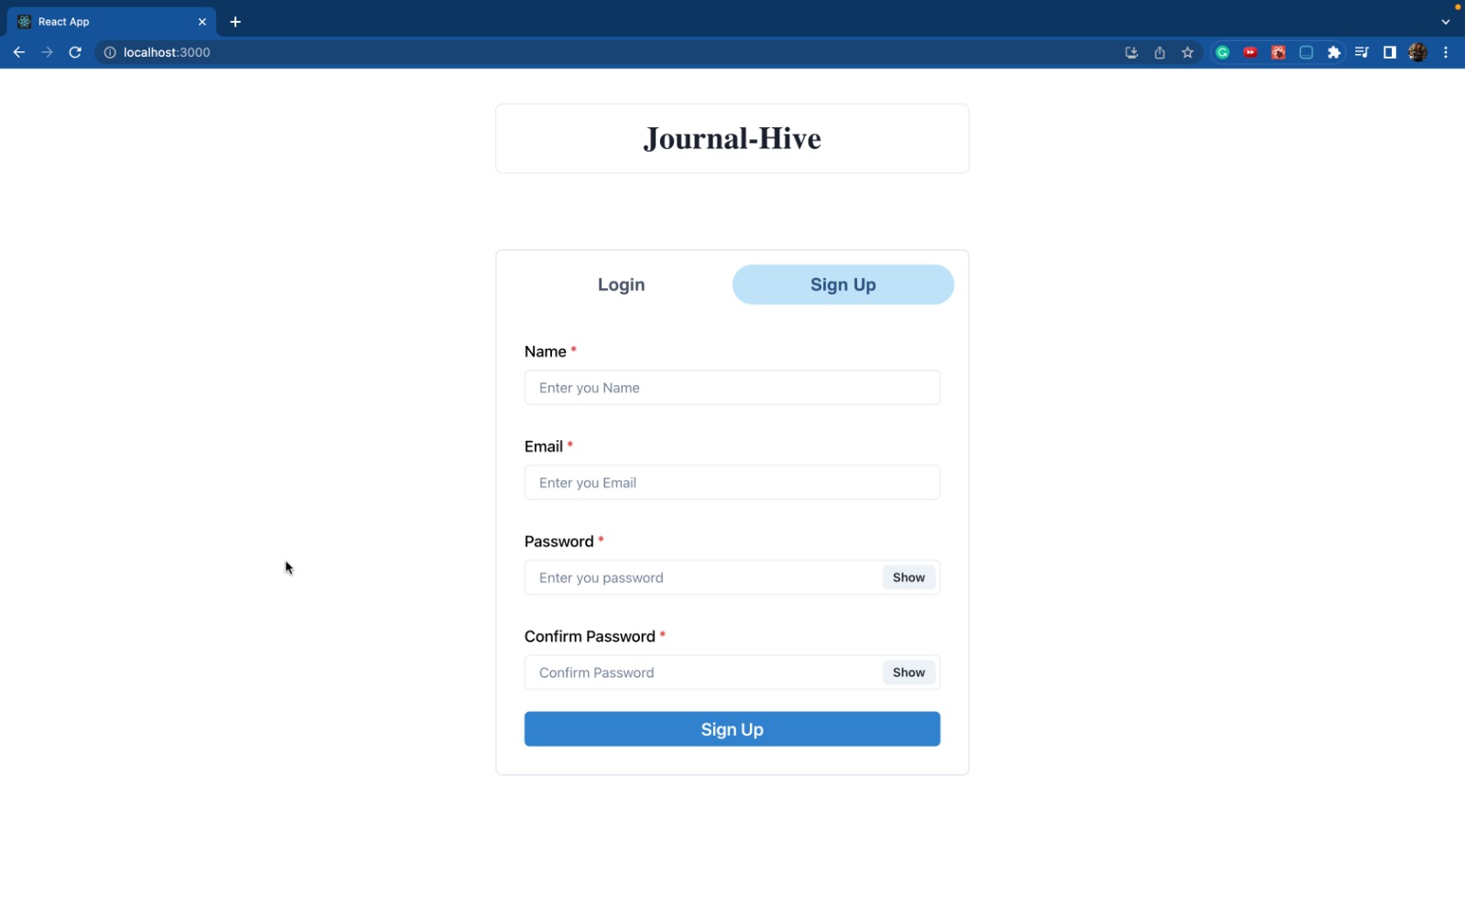The height and width of the screenshot is (915, 1465).
Task: Open the Grammarly extension
Action: click(1222, 52)
